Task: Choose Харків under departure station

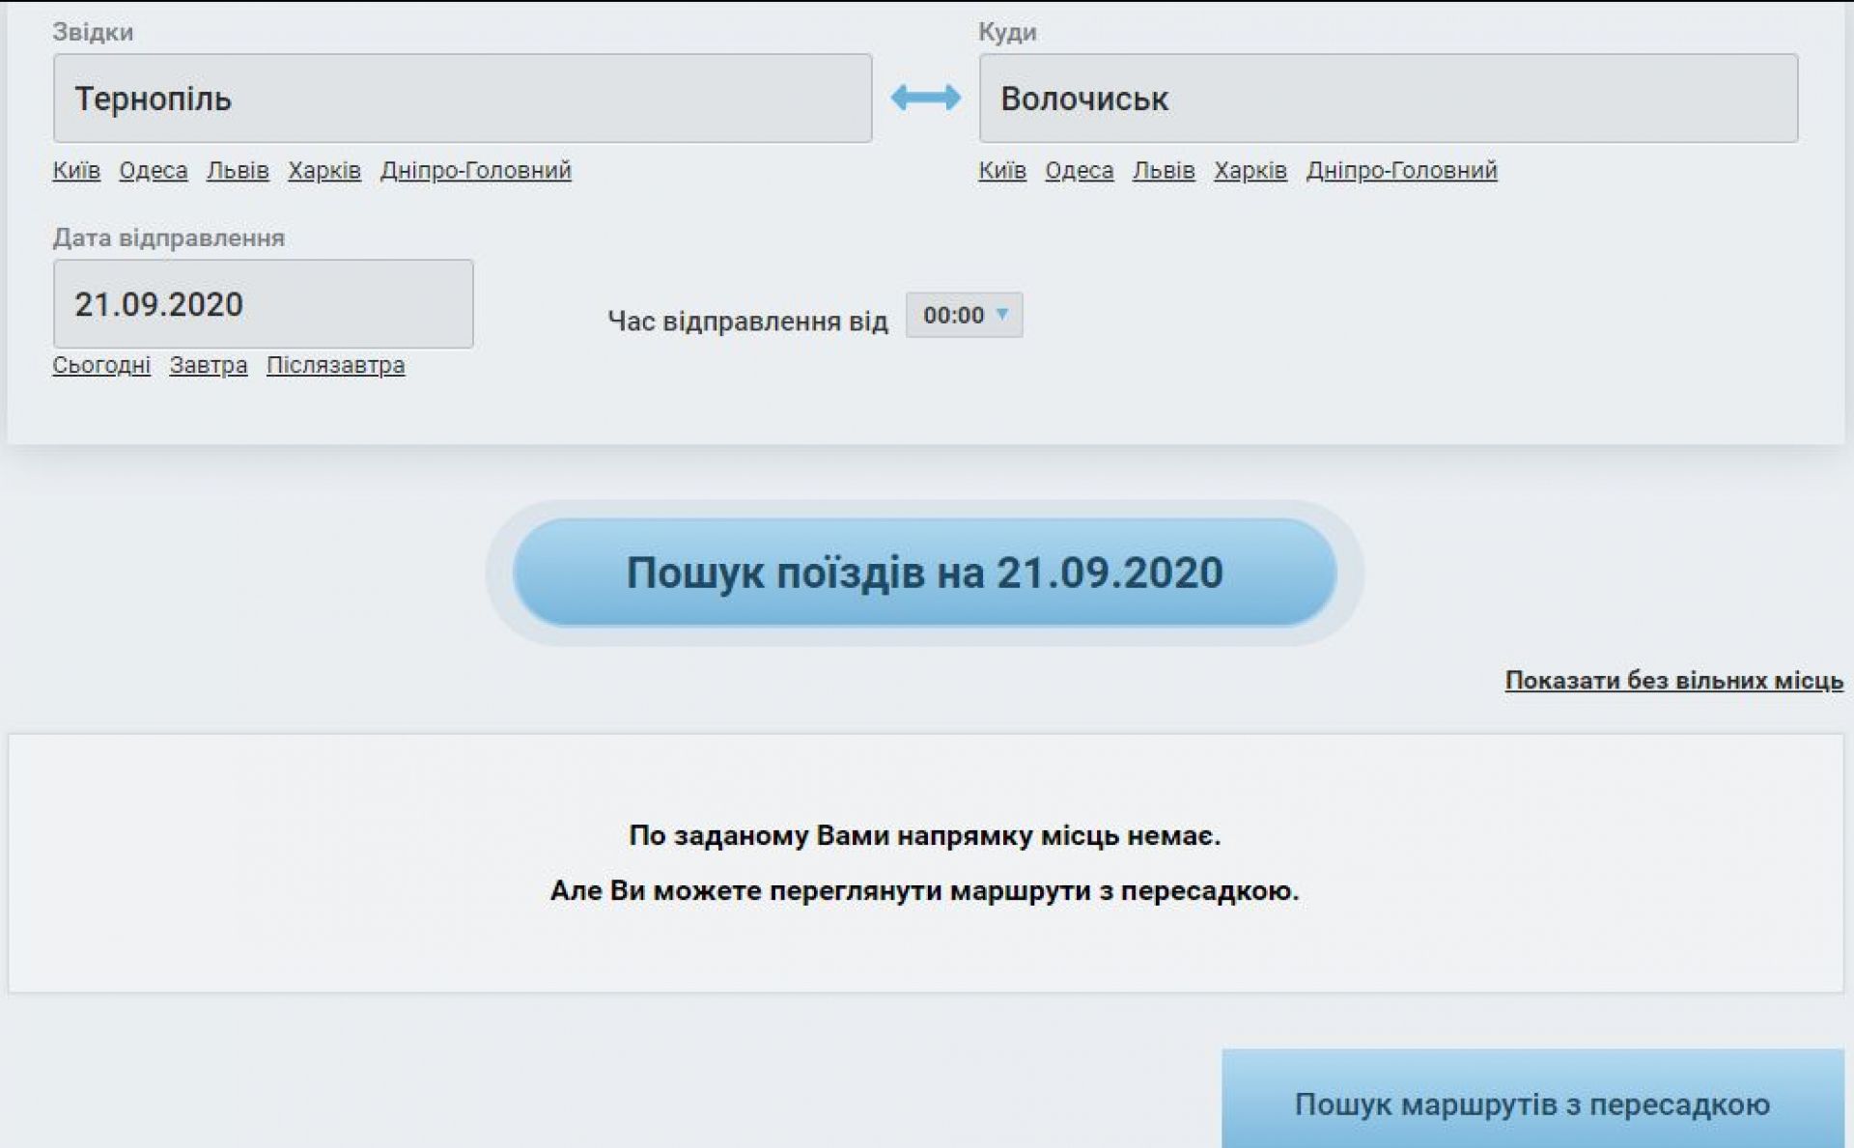Action: [324, 170]
